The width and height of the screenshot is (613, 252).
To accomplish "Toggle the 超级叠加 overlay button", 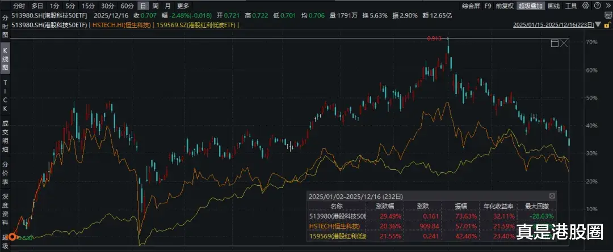I will pyautogui.click(x=531, y=6).
